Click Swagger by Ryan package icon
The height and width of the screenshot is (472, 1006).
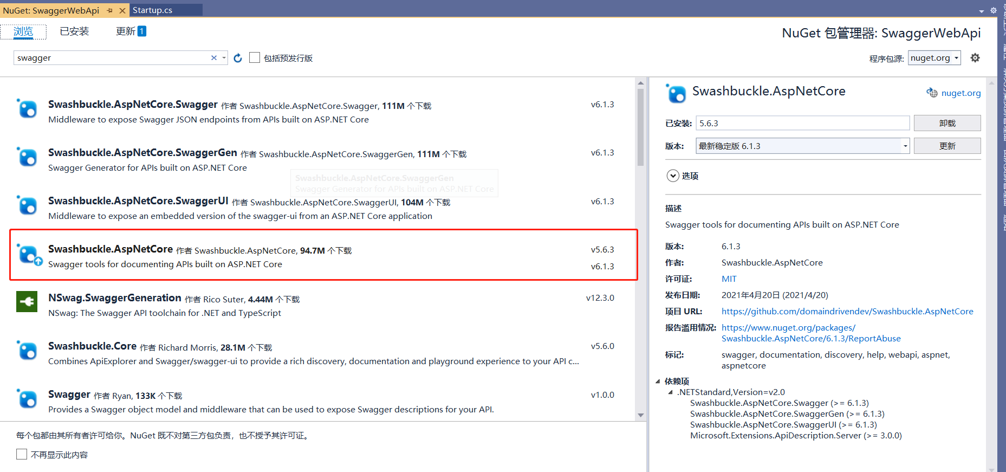coord(27,399)
